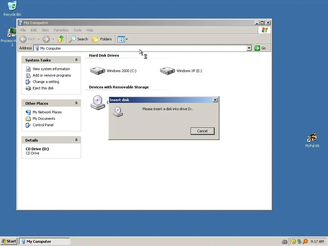
Task: Click the Eject this disk icon
Action: coord(28,88)
